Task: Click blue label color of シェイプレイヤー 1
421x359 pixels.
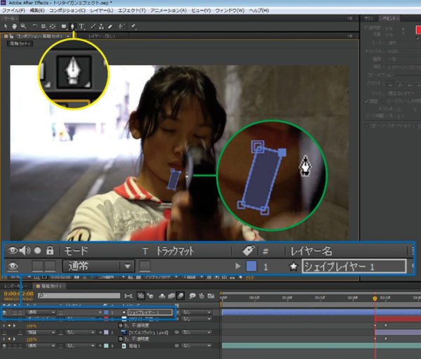Action: click(106, 312)
